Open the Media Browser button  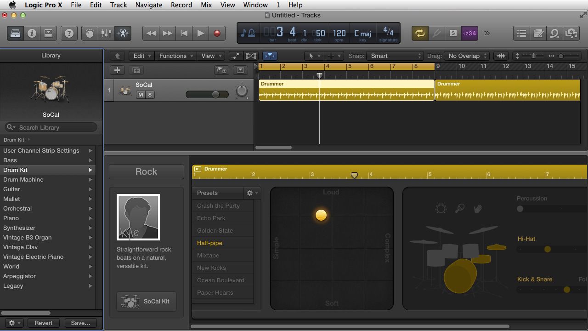tap(571, 33)
